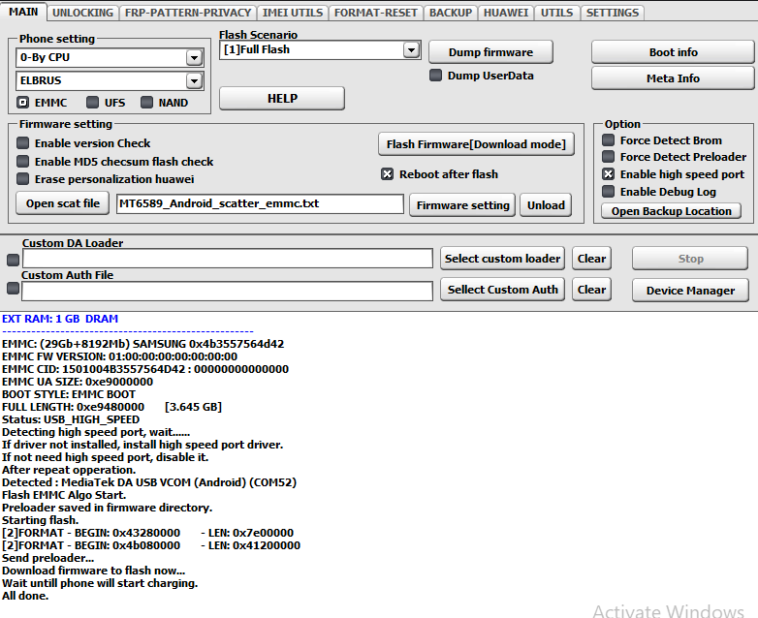Click Open scat file button
This screenshot has height=618, width=758.
(x=63, y=203)
